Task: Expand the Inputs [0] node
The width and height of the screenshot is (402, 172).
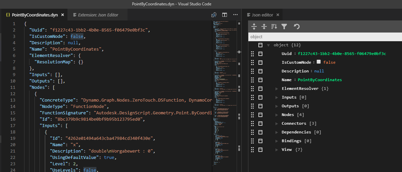Action: tap(277, 97)
